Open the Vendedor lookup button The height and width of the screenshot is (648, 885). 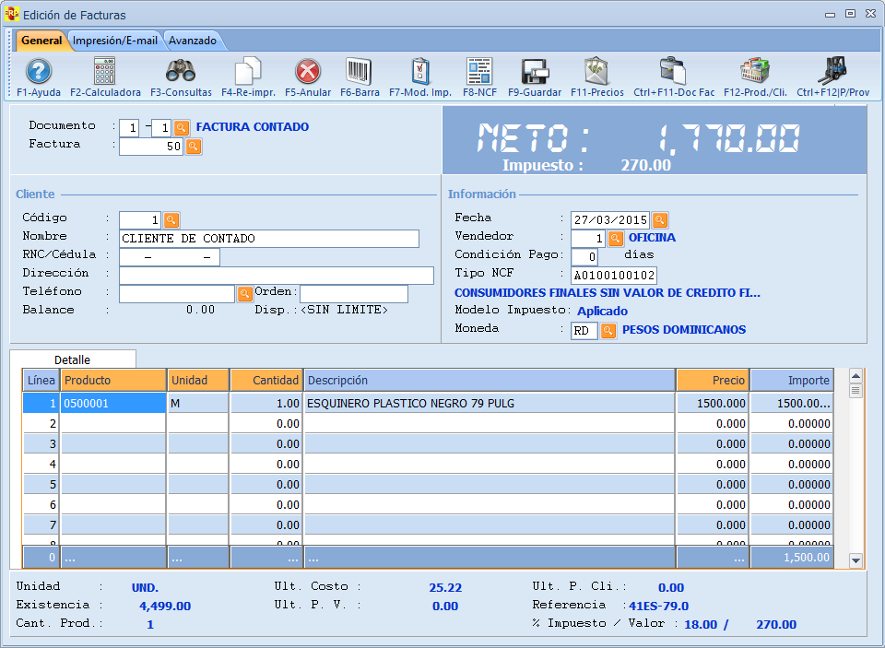tap(616, 239)
